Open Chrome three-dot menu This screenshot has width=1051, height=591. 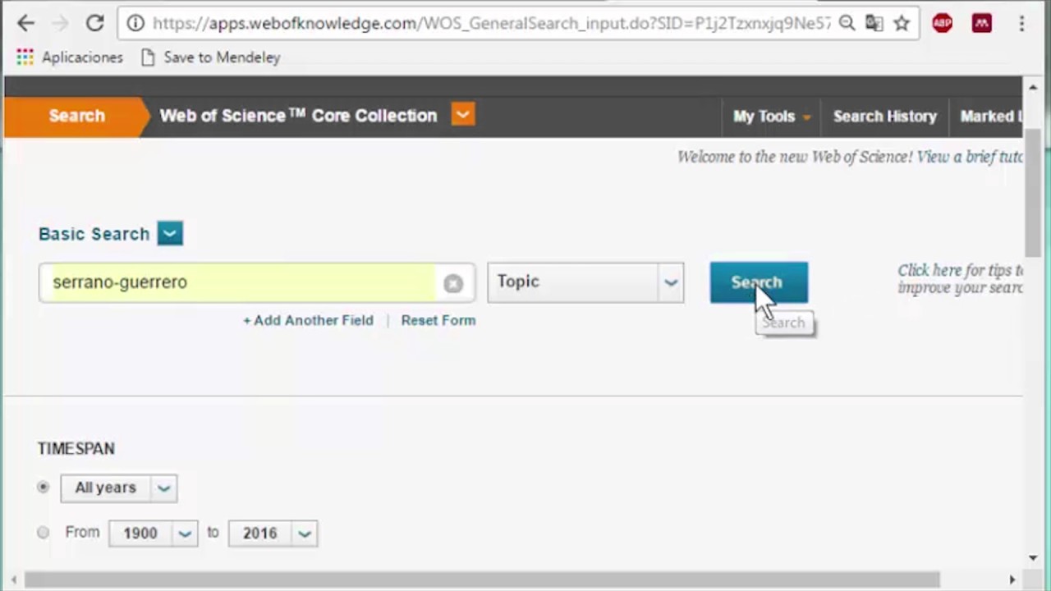1021,23
